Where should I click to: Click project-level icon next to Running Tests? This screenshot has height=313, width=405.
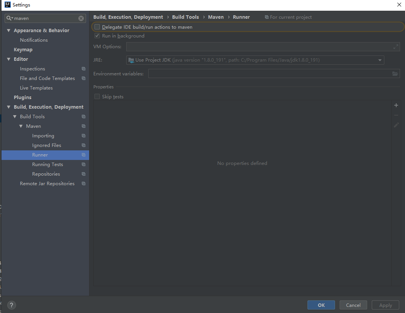(83, 165)
